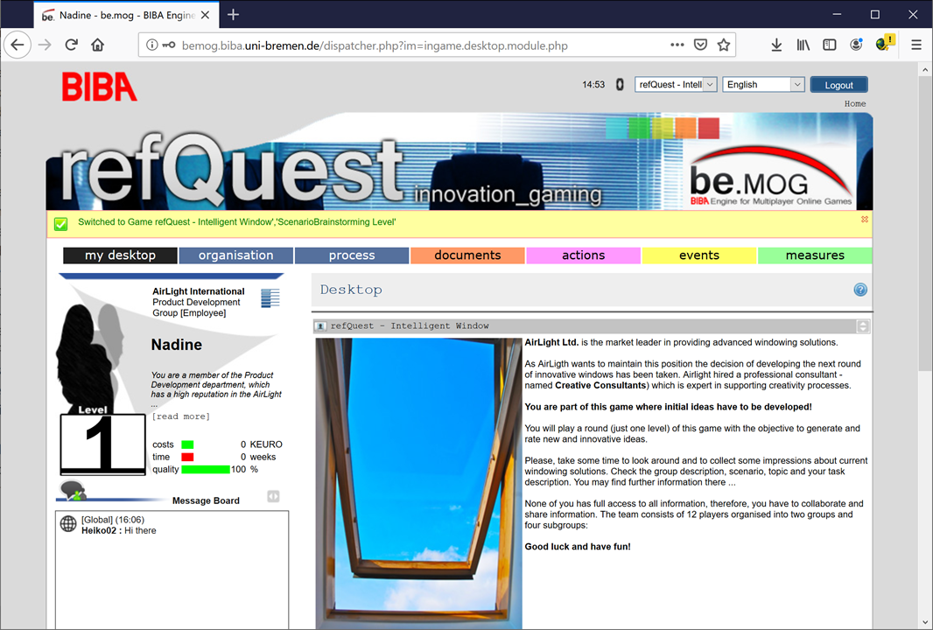Open the Firefox hamburger menu
933x630 pixels.
916,45
